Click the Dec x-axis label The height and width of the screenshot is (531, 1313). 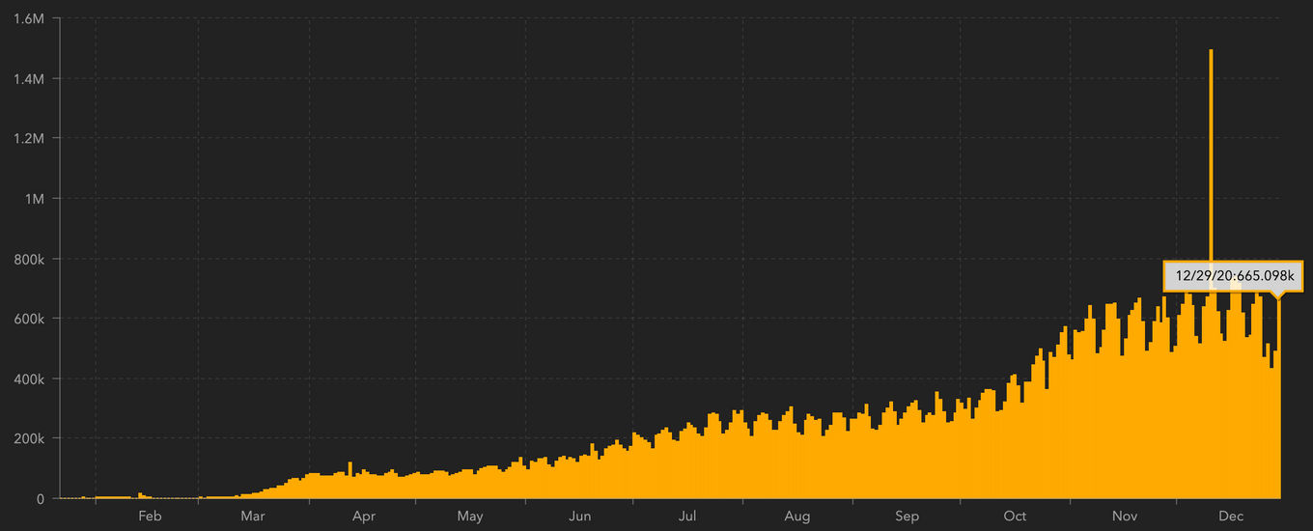pos(1231,517)
